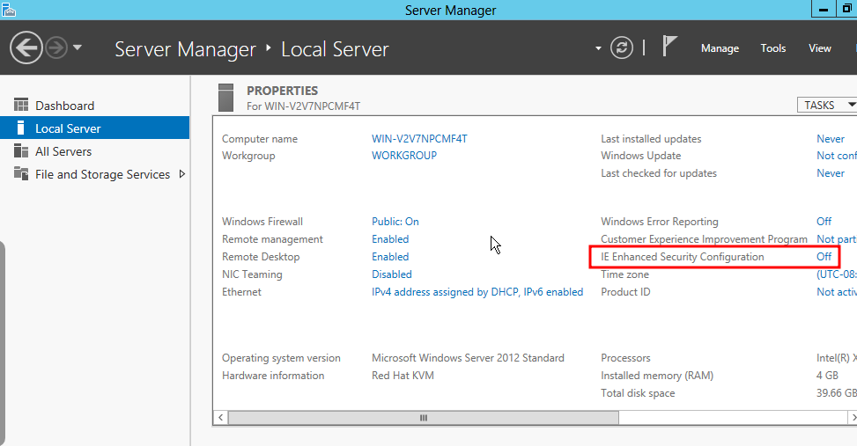857x446 pixels.
Task: Click the refresh icon in header
Action: pos(622,48)
